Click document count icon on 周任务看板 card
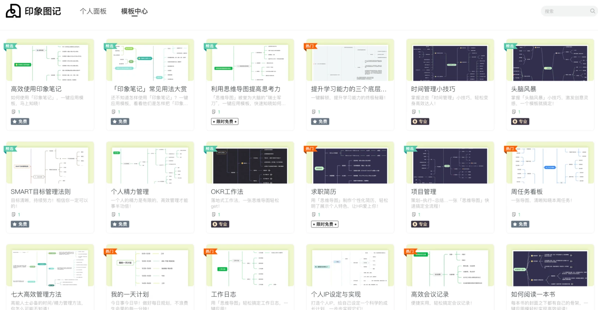 pyautogui.click(x=514, y=214)
